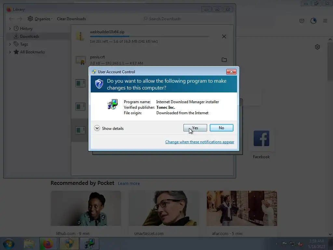Select Tags in Library sidebar
Image resolution: width=333 pixels, height=250 pixels.
(24, 44)
